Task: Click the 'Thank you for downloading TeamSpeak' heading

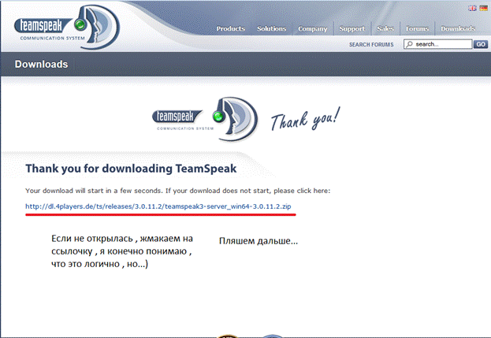Action: 131,169
